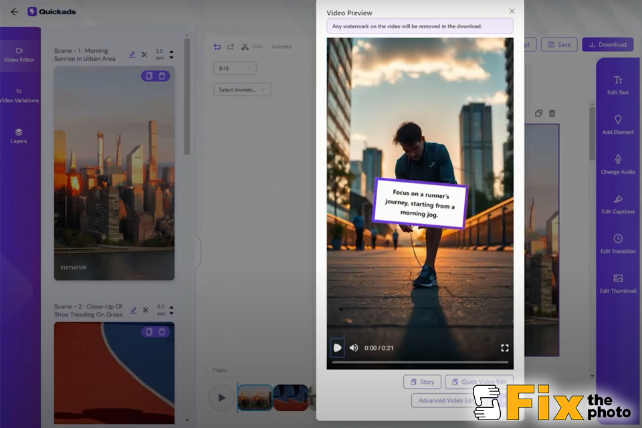Edit Scene 1 title with pencil icon
The image size is (642, 428).
click(132, 55)
